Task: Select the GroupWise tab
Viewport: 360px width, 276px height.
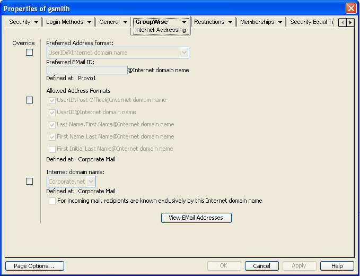Action: [152, 22]
